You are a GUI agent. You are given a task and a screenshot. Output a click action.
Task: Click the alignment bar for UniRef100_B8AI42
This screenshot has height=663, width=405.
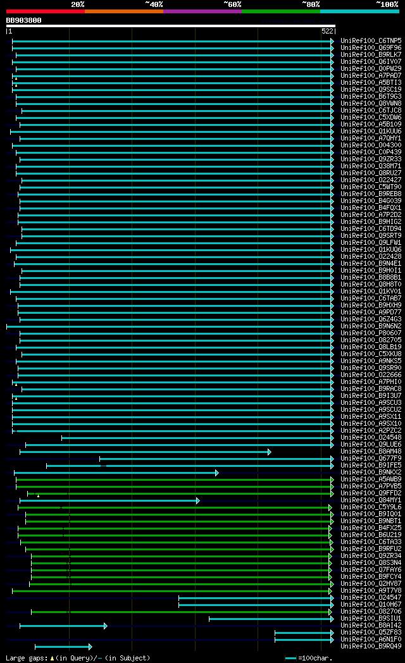(x=63, y=626)
